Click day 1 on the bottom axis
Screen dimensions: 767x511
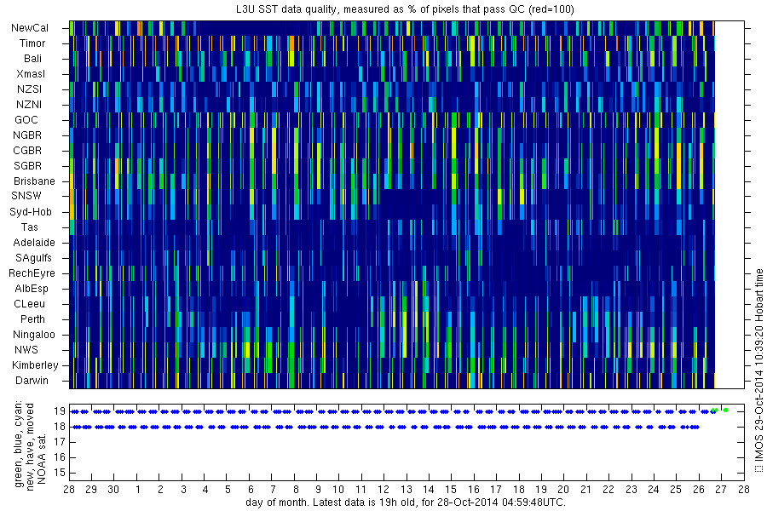[138, 490]
